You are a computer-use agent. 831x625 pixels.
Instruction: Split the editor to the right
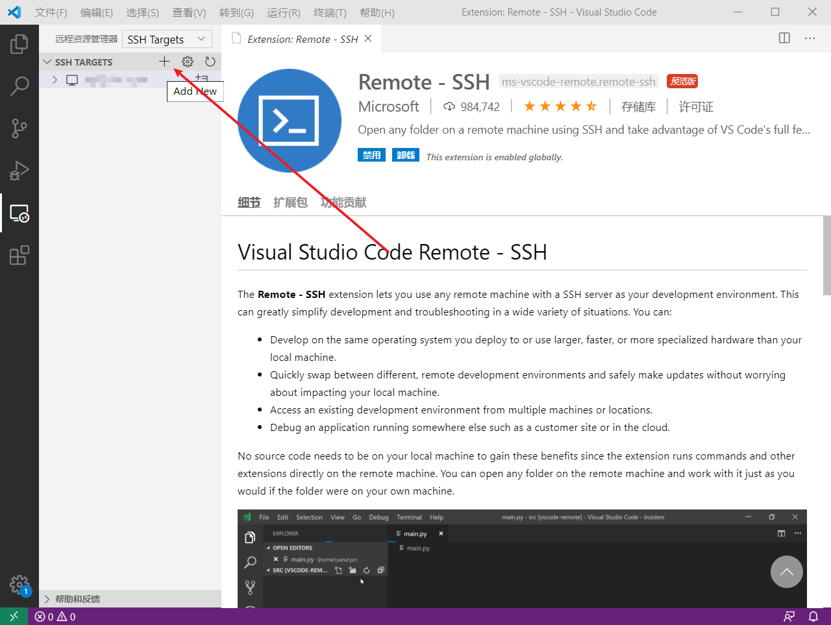pos(784,38)
